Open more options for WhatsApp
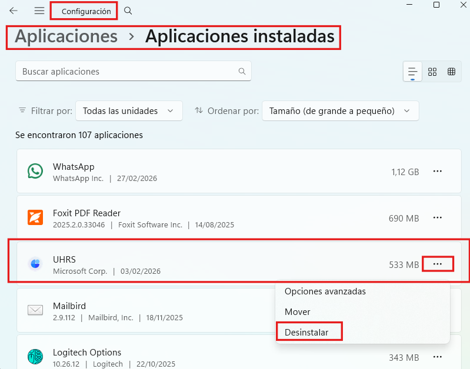Screen dimensions: 470x369 437,172
